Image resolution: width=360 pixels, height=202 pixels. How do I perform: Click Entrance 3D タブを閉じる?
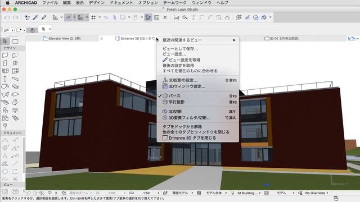197,138
